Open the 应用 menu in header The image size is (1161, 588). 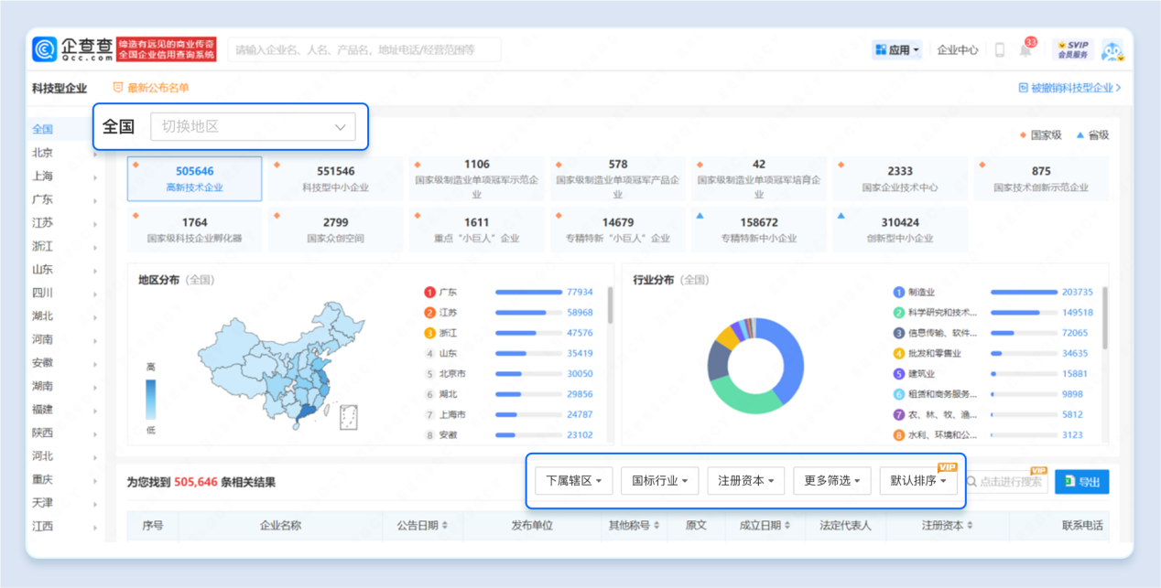(897, 50)
